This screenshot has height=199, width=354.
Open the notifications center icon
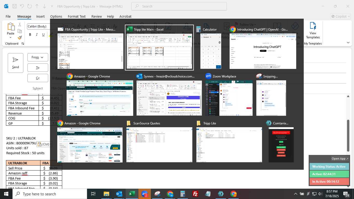coord(346,194)
